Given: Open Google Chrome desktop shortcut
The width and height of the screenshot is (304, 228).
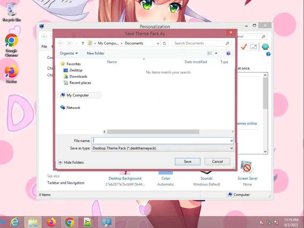Looking at the screenshot, I should [12, 45].
